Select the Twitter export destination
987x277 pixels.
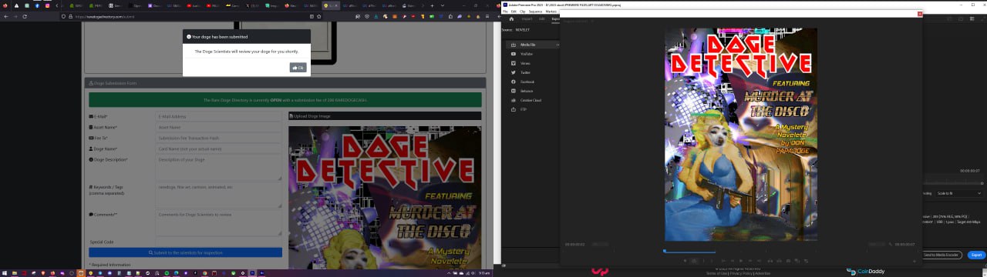(526, 72)
